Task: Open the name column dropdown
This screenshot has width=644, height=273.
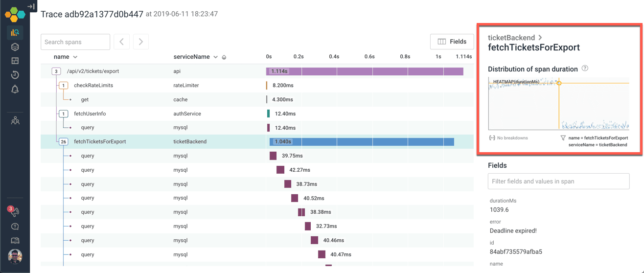Action: pyautogui.click(x=75, y=57)
